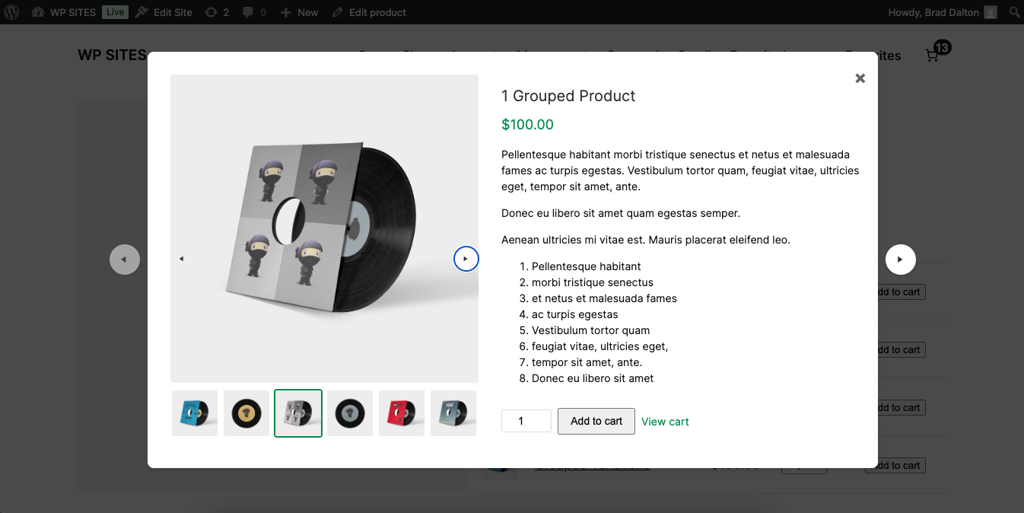The image size is (1024, 513).
Task: Open the shopping cart icon
Action: pos(933,55)
